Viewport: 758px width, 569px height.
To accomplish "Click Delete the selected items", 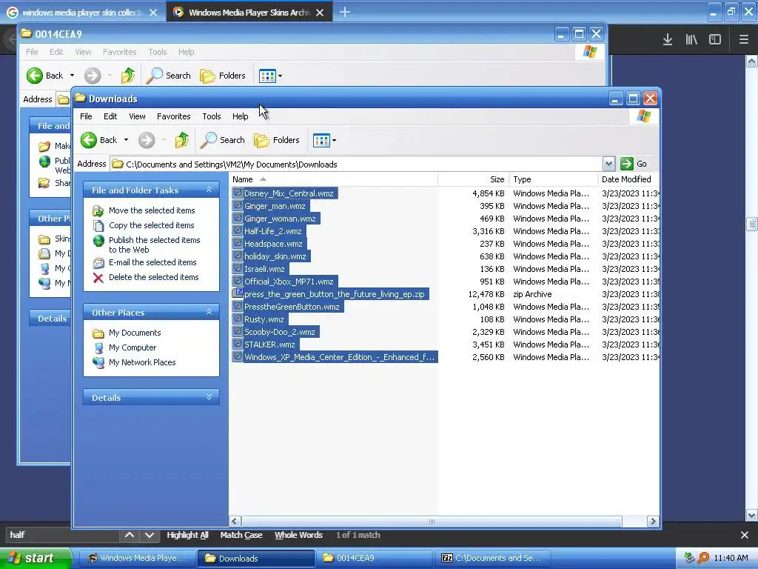I will (x=153, y=277).
